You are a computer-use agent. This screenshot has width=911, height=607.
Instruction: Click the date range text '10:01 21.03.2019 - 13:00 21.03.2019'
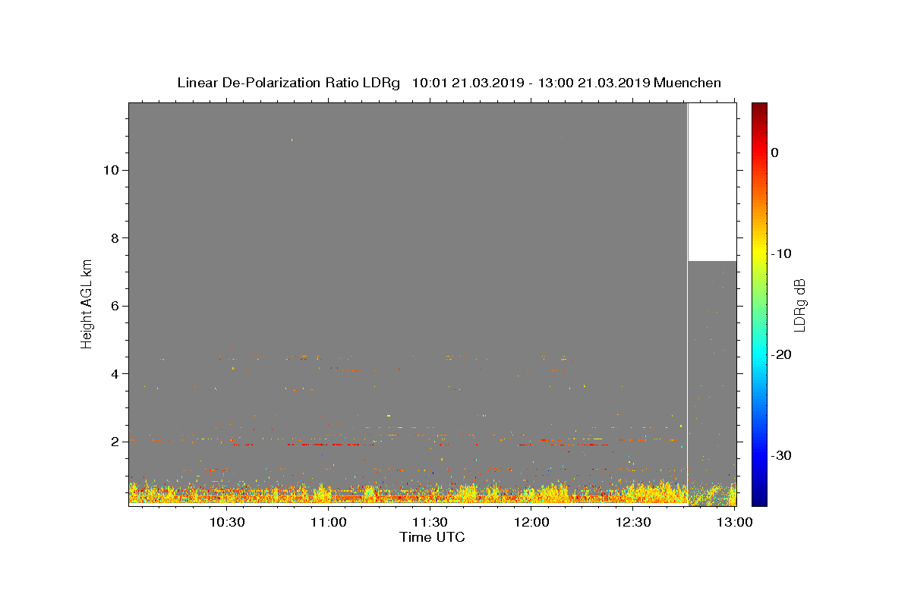tap(531, 83)
